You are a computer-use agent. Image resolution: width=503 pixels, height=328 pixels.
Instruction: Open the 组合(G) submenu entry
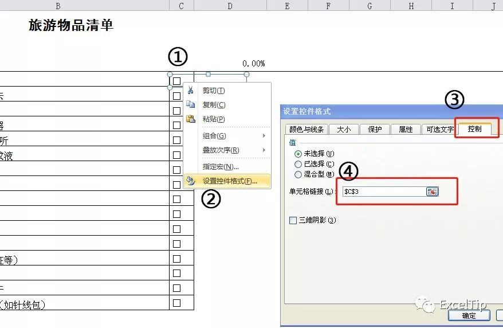click(227, 136)
